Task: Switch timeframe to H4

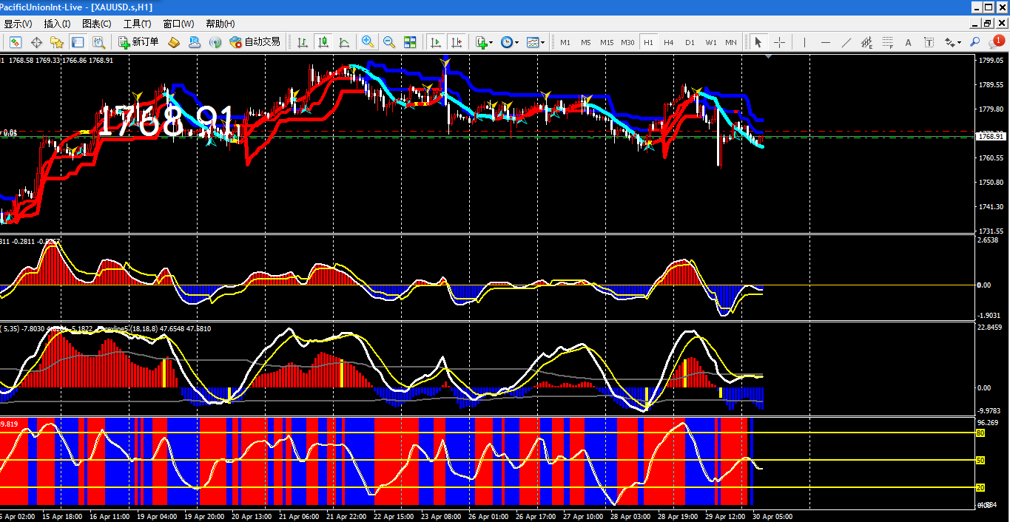Action: pyautogui.click(x=669, y=42)
